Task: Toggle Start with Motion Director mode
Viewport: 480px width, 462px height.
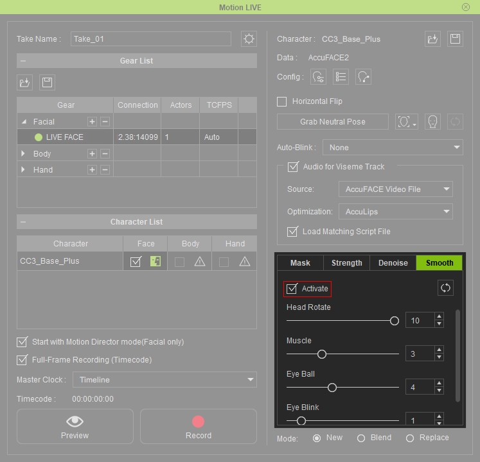Action: pyautogui.click(x=22, y=342)
